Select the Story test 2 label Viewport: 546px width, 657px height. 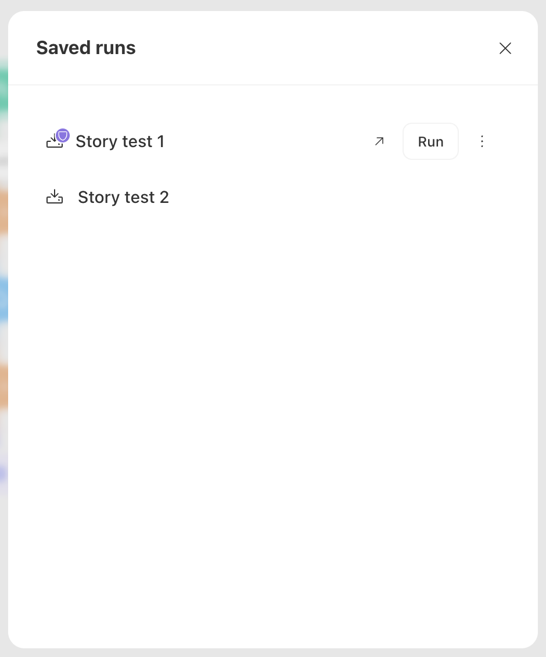pos(124,197)
